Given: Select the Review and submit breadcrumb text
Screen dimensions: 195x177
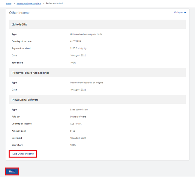Looking at the screenshot, I should [55, 3].
